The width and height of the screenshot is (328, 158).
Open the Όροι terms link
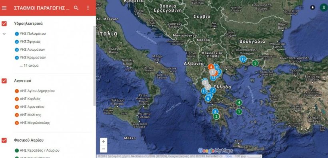tap(228, 156)
